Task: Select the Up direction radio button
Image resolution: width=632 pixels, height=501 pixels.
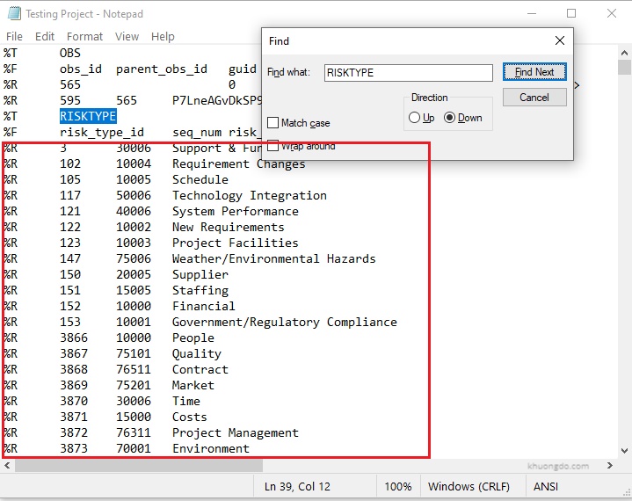Action: pyautogui.click(x=415, y=118)
